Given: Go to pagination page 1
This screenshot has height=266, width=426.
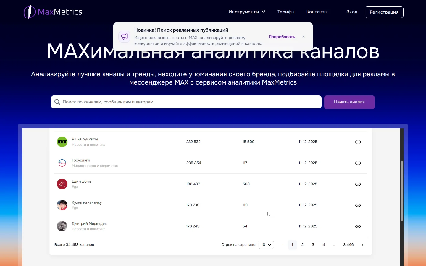Looking at the screenshot, I should (x=292, y=245).
